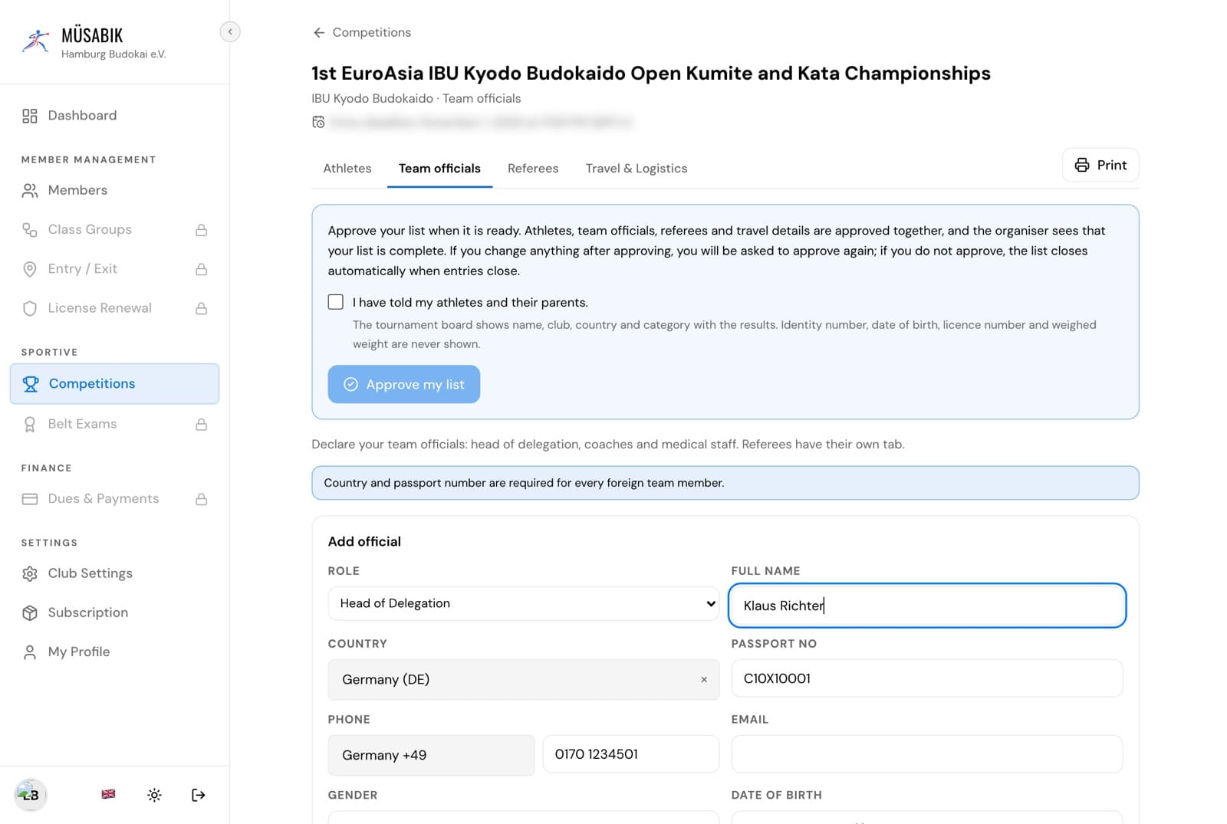
Task: Click the back arrow next to Competitions
Action: [319, 32]
